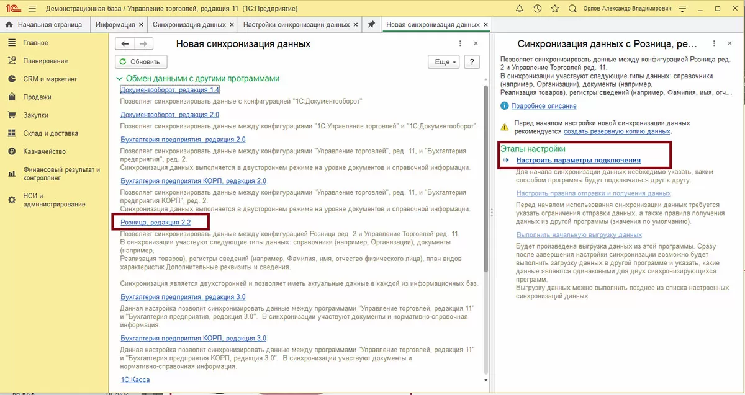Open Казначейство section in sidebar
The image size is (745, 395).
(44, 151)
